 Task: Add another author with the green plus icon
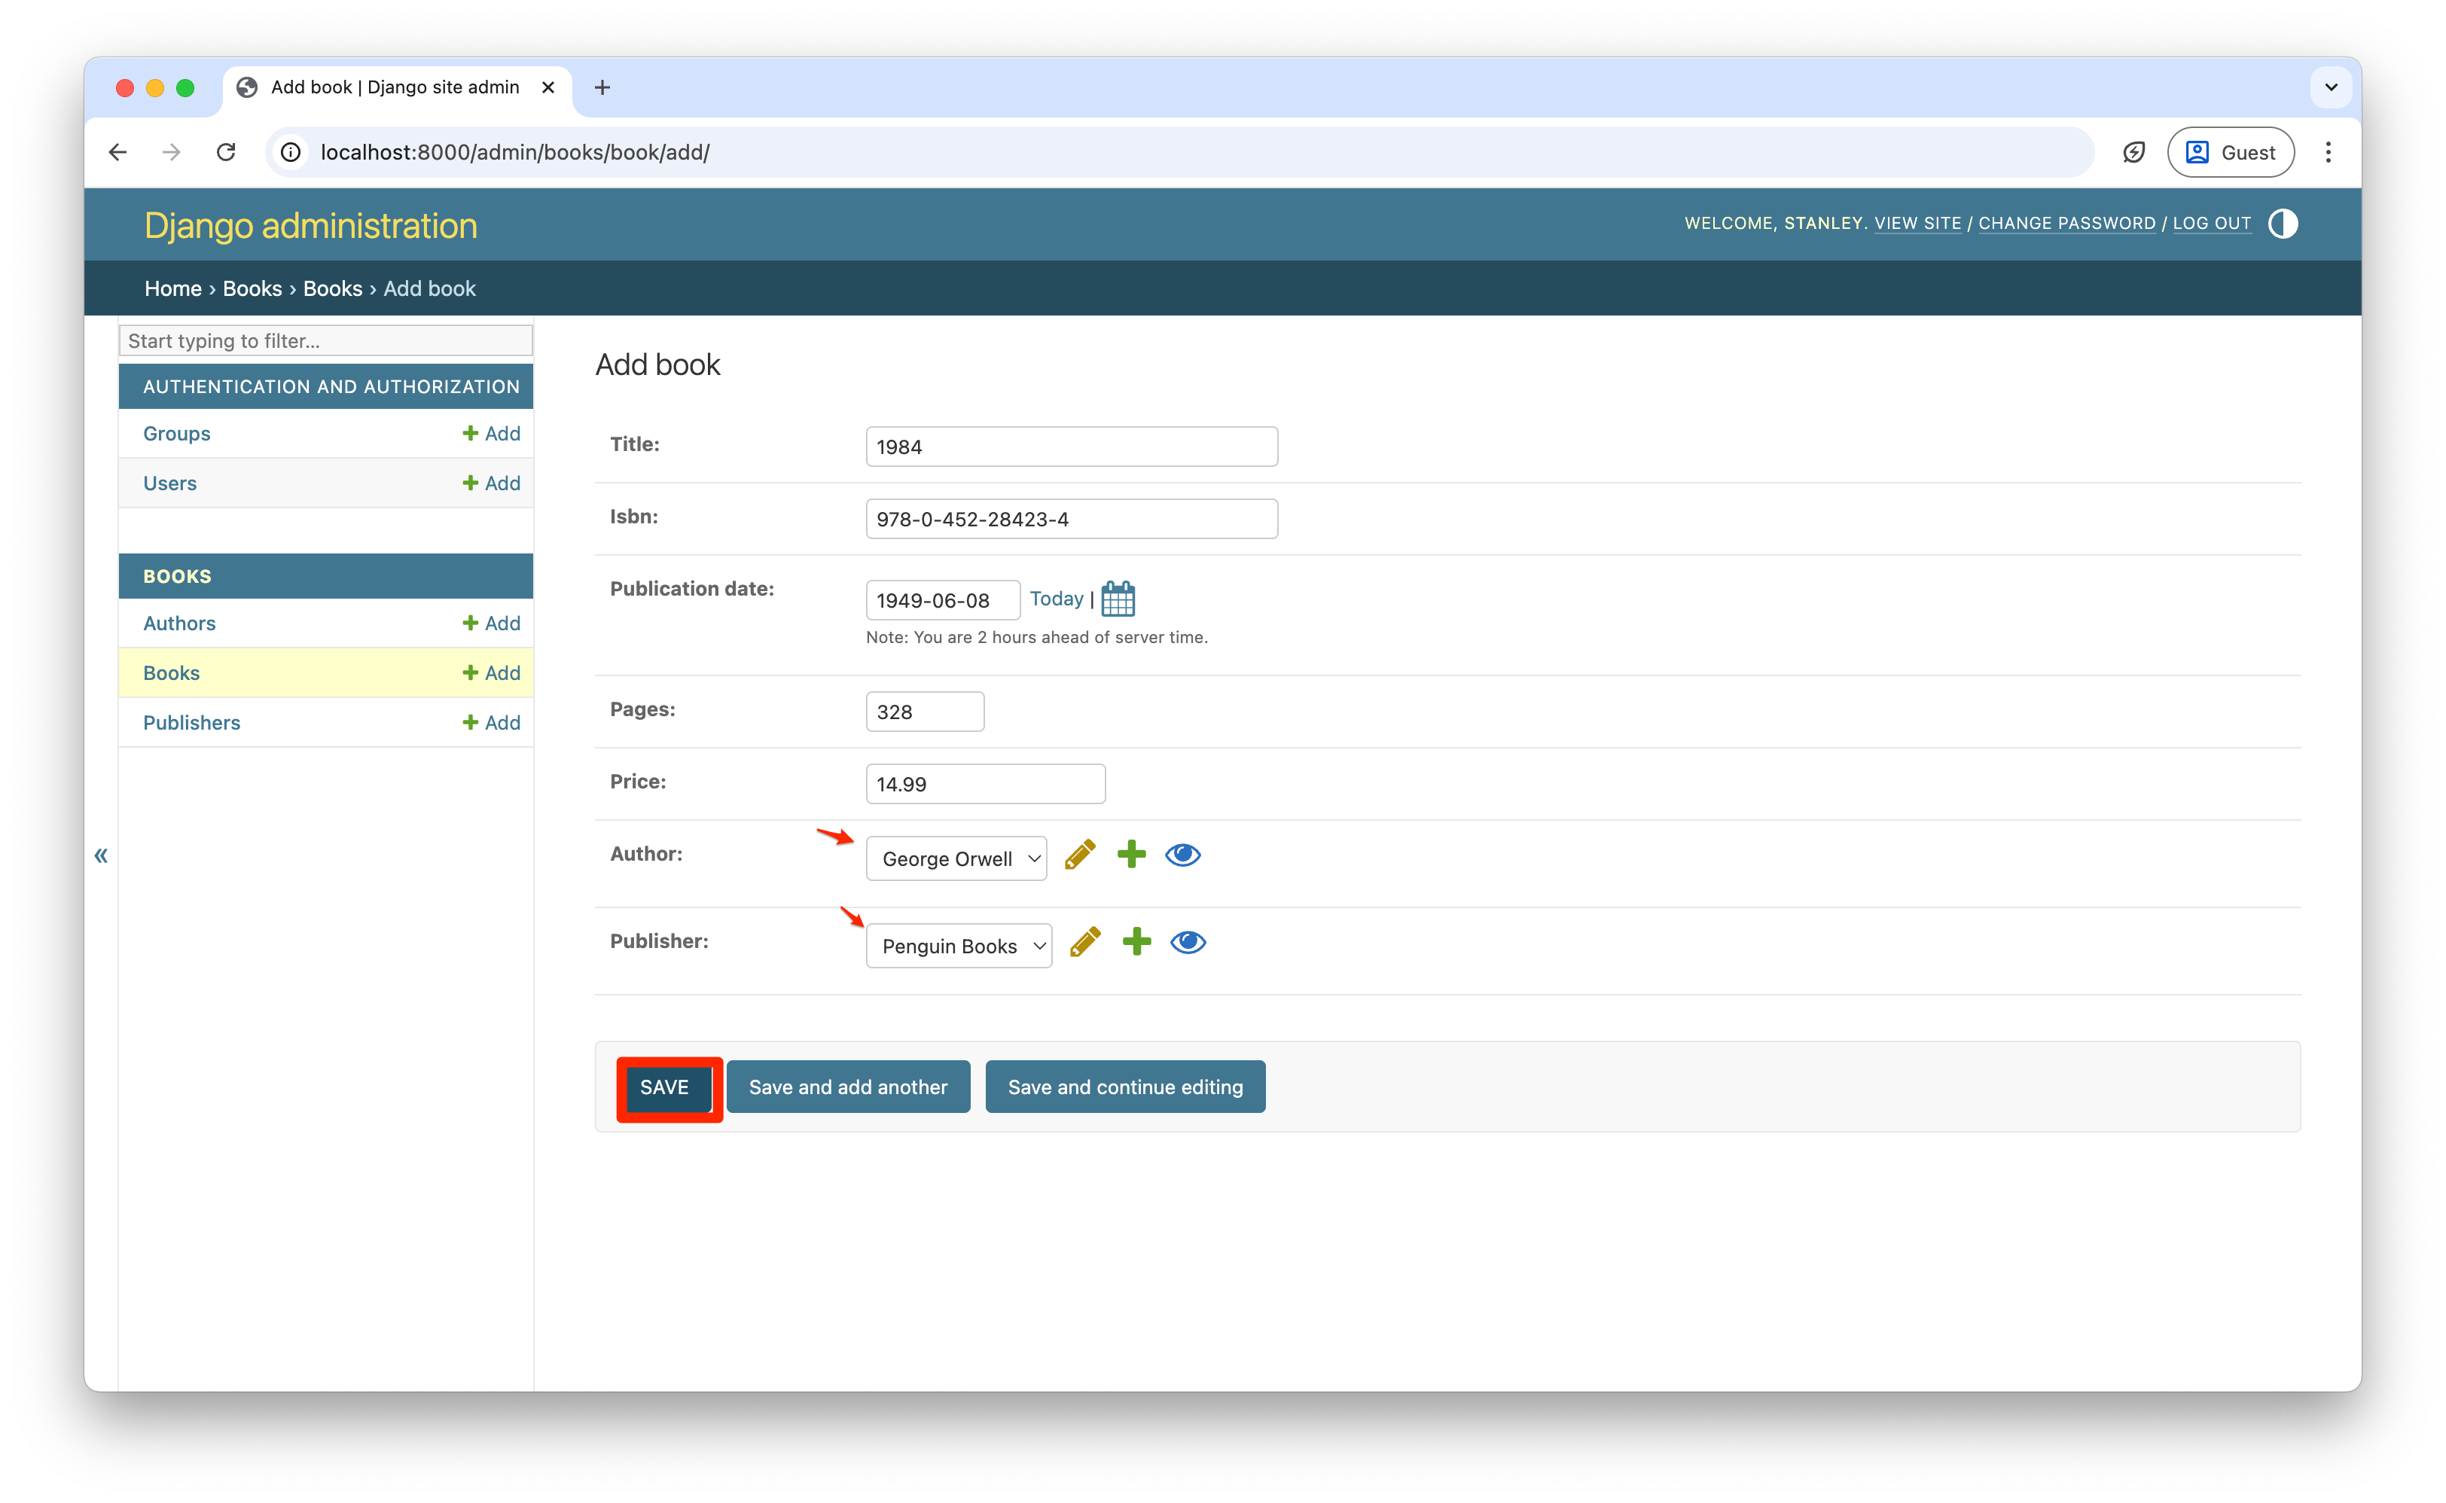[x=1131, y=855]
